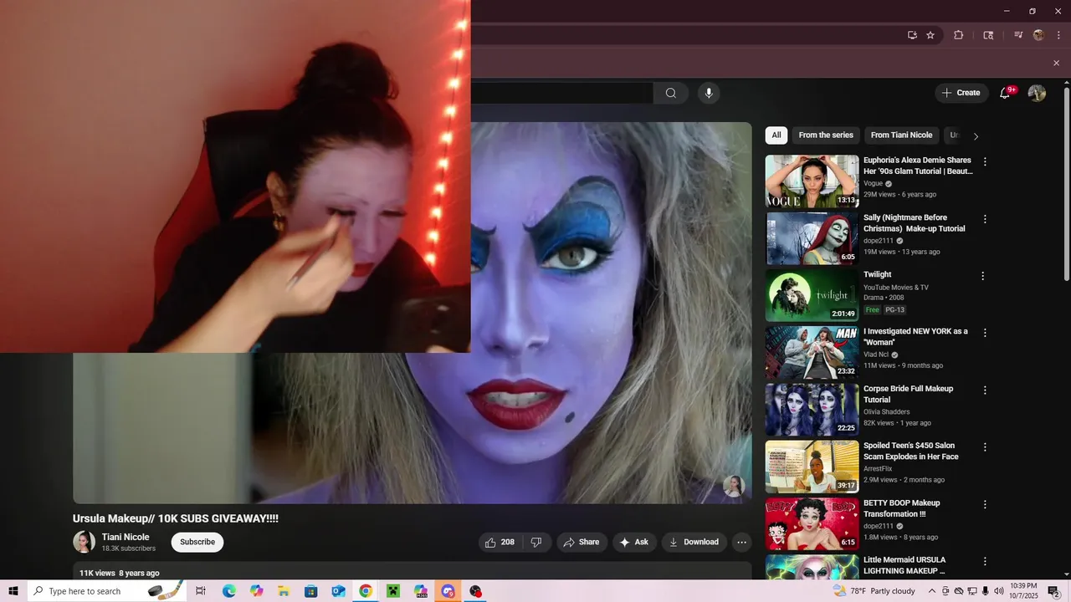Open Minecraft from taskbar

pyautogui.click(x=392, y=591)
